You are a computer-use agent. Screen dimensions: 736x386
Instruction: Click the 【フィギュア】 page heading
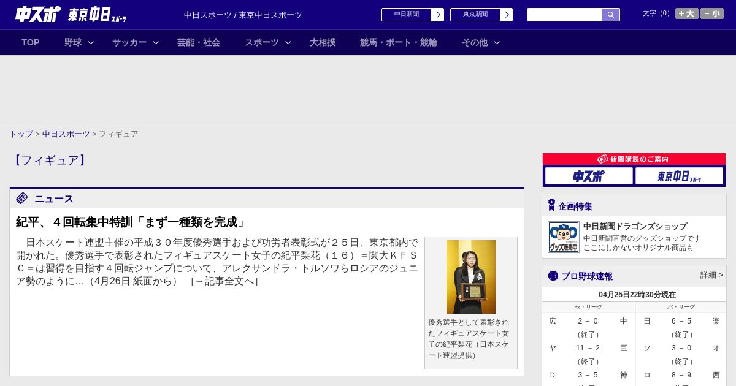[50, 161]
